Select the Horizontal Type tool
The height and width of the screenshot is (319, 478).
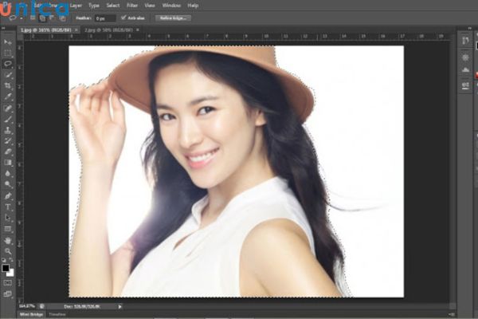[x=8, y=207]
